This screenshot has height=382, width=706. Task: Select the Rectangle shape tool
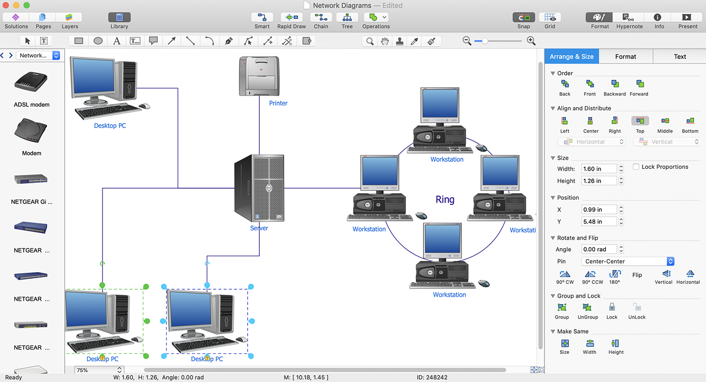[79, 41]
